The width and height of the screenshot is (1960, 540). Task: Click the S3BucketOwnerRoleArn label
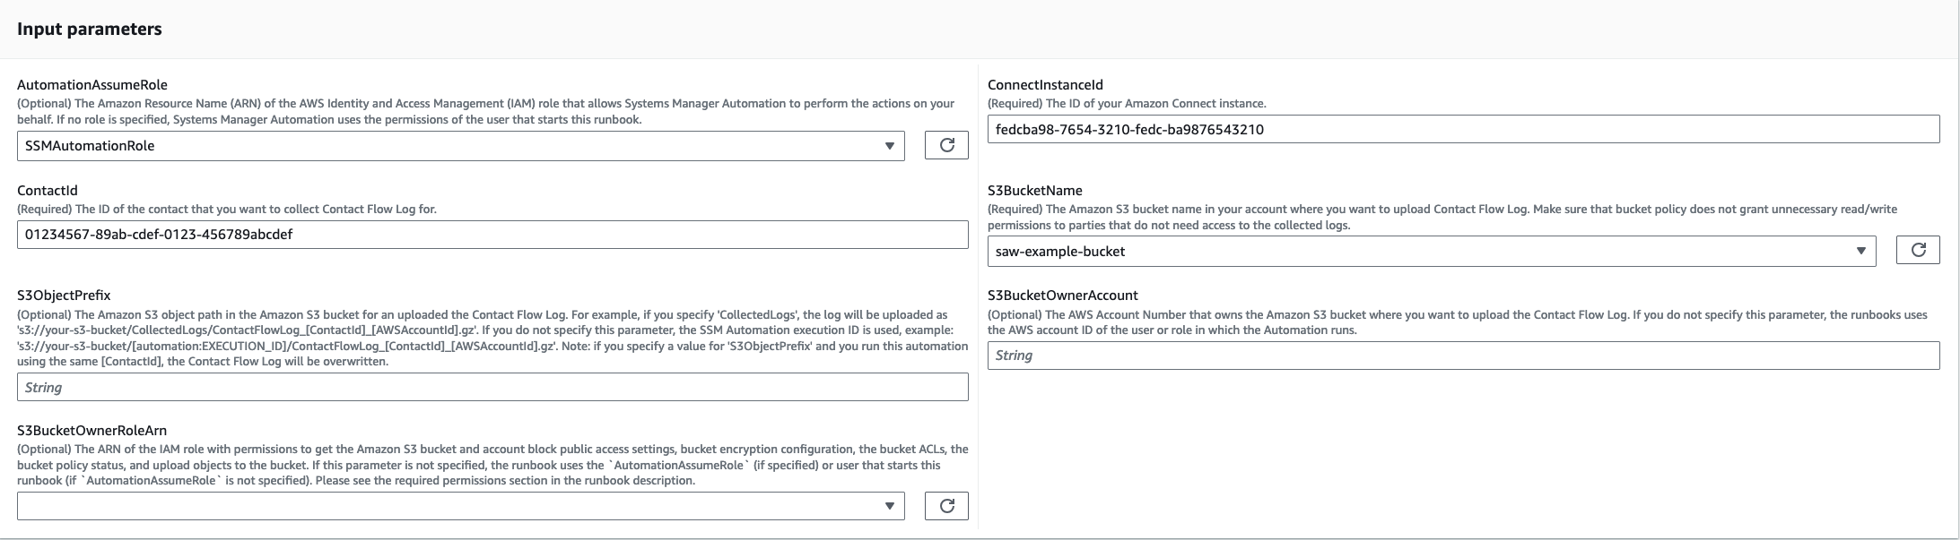[x=91, y=430]
